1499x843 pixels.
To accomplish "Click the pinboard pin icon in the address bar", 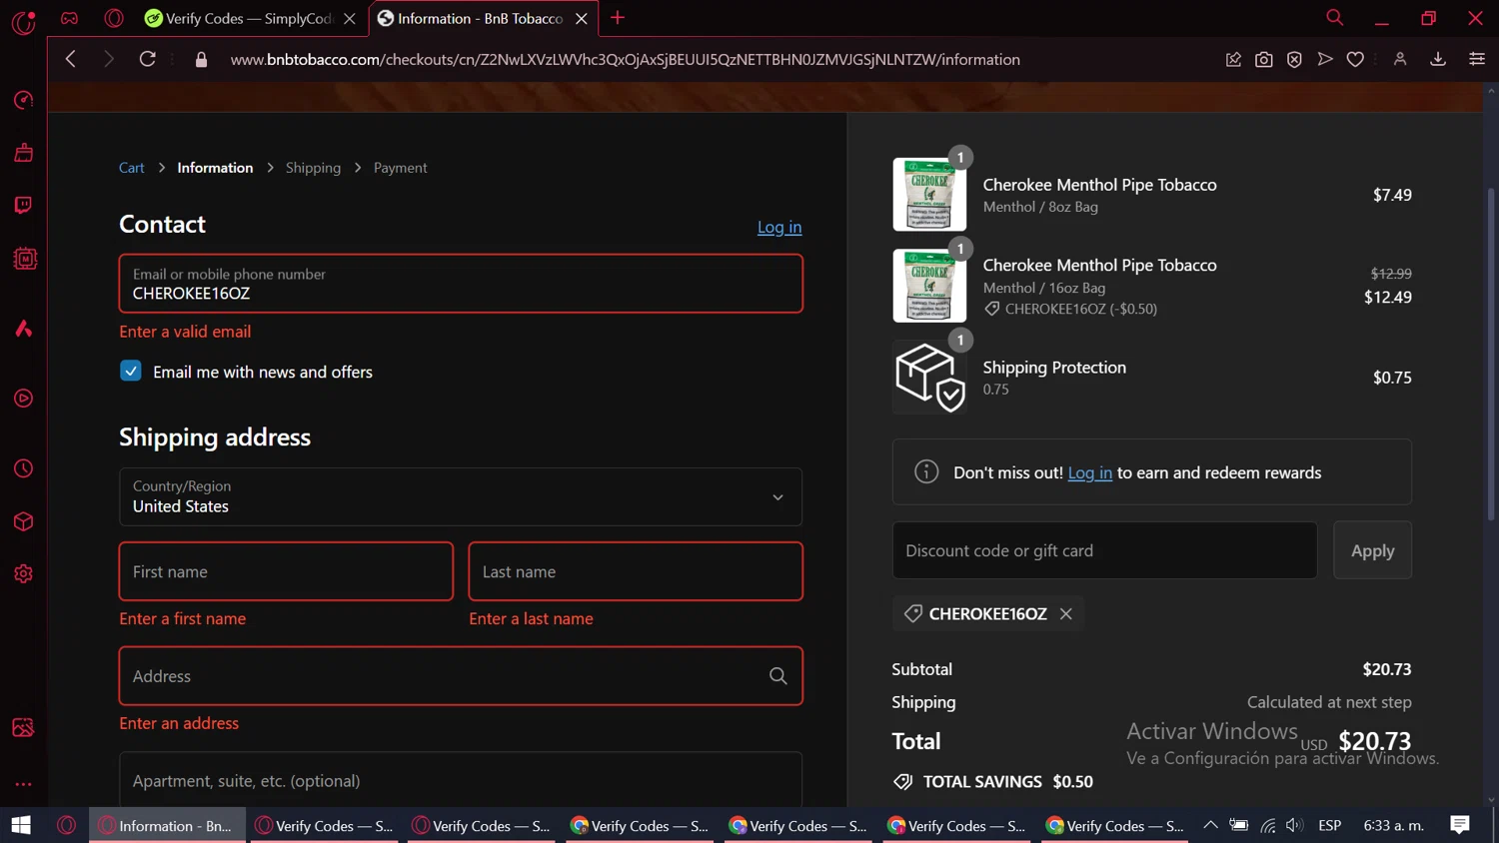I will pos(1233,60).
